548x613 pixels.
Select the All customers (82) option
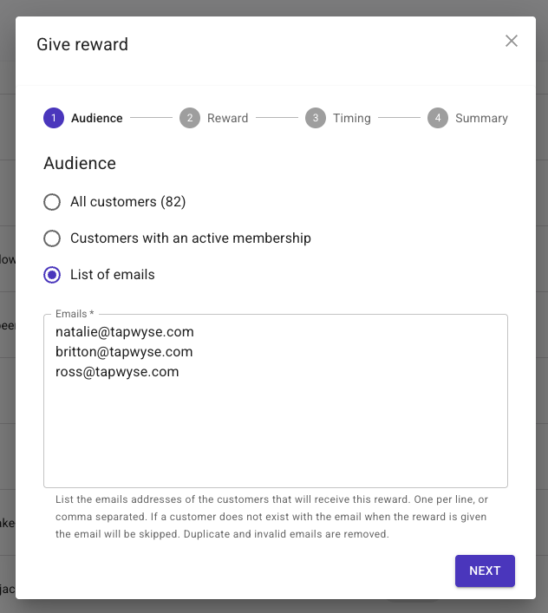click(53, 202)
